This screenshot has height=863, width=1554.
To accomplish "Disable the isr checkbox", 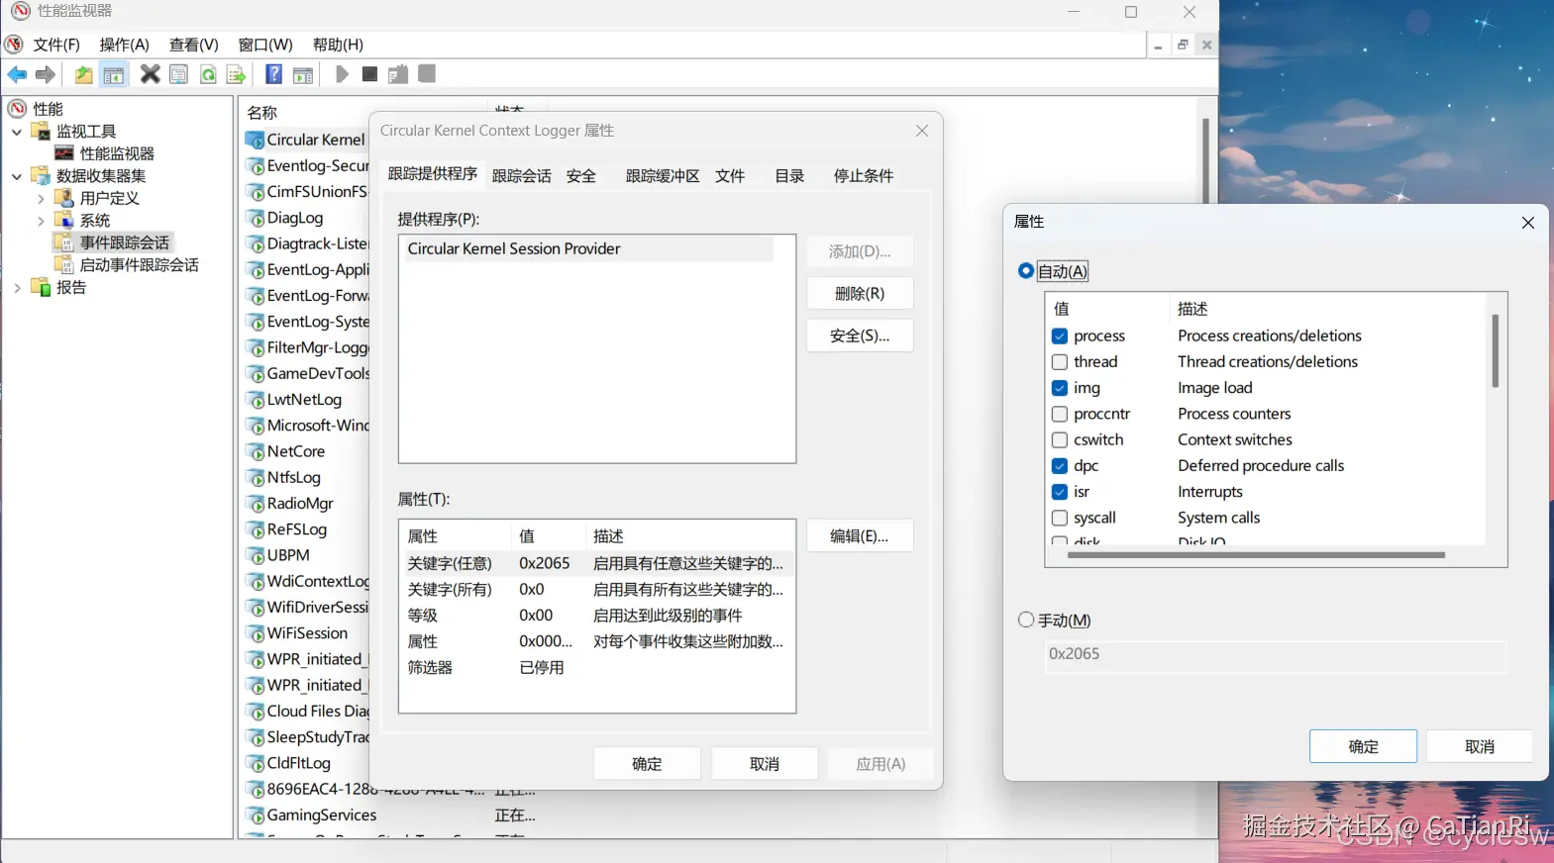I will click(1060, 492).
